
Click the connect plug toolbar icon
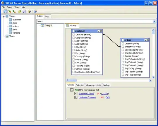pyautogui.click(x=10, y=12)
